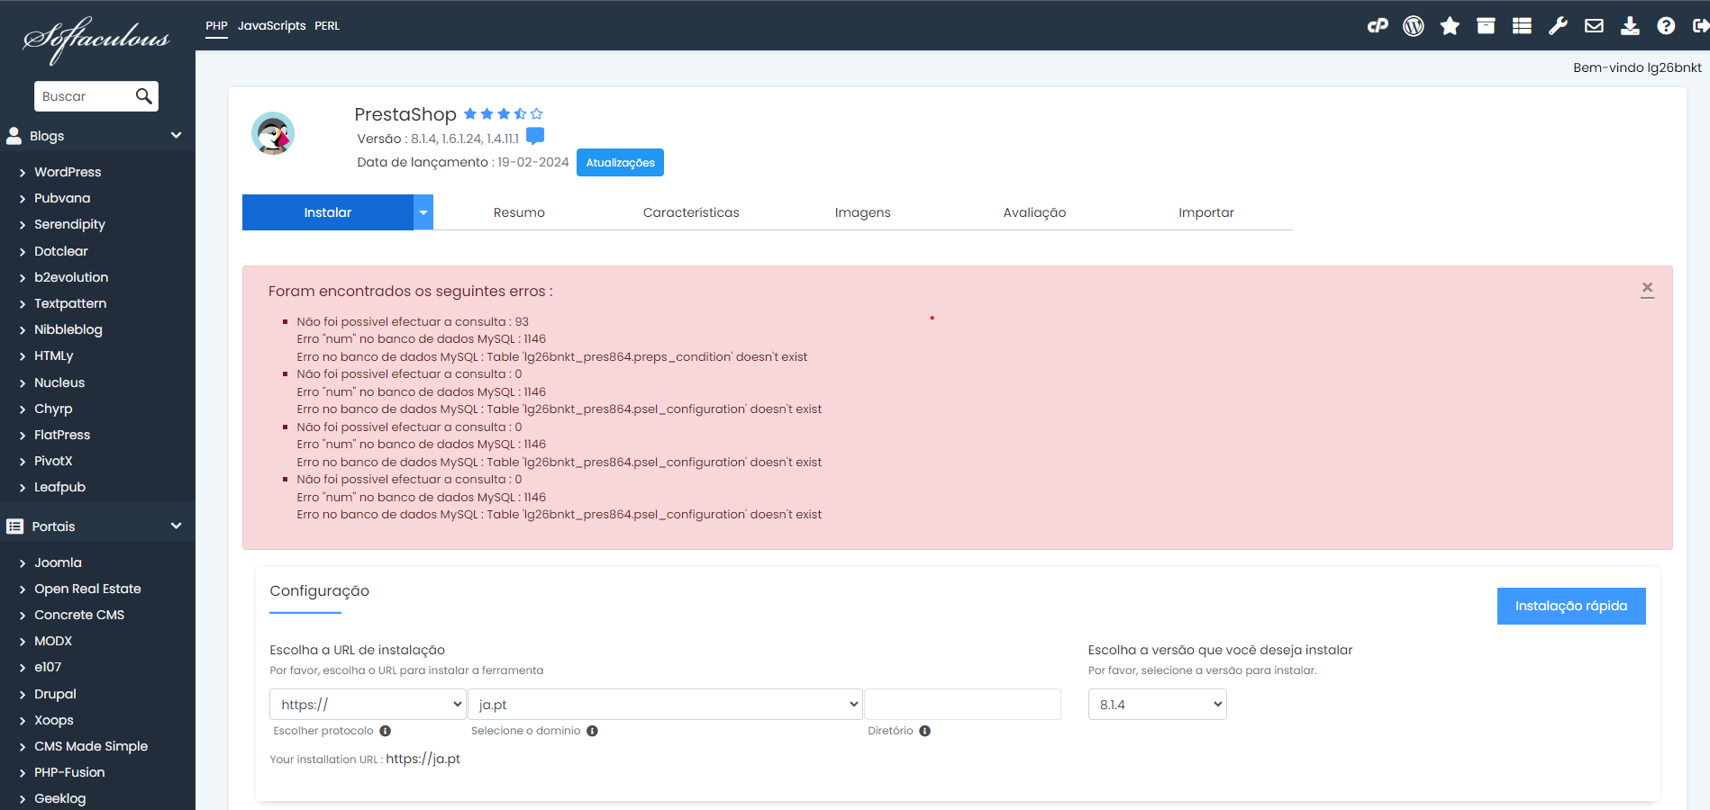Close the error message panel
This screenshot has width=1710, height=810.
(1647, 289)
